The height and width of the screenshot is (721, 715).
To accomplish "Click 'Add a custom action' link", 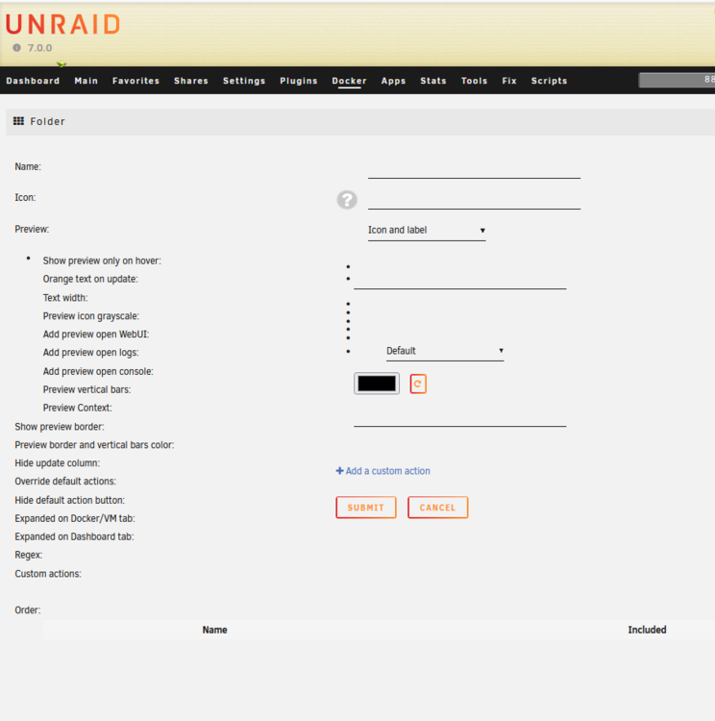I will (x=383, y=471).
